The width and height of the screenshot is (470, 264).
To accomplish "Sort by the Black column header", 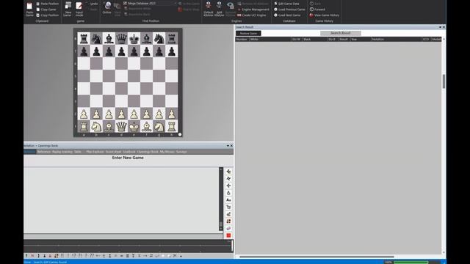I will (x=315, y=39).
